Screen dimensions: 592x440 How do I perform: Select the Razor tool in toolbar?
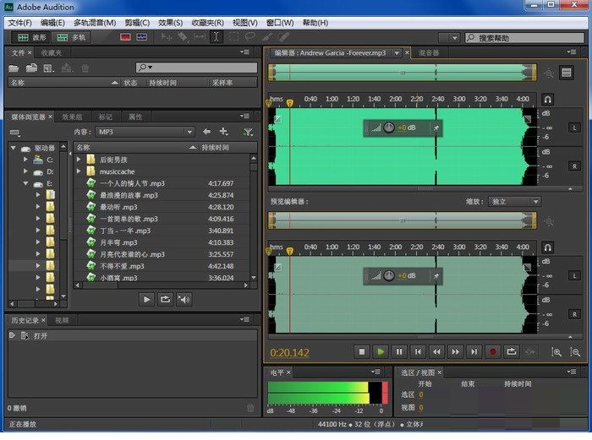coord(183,37)
